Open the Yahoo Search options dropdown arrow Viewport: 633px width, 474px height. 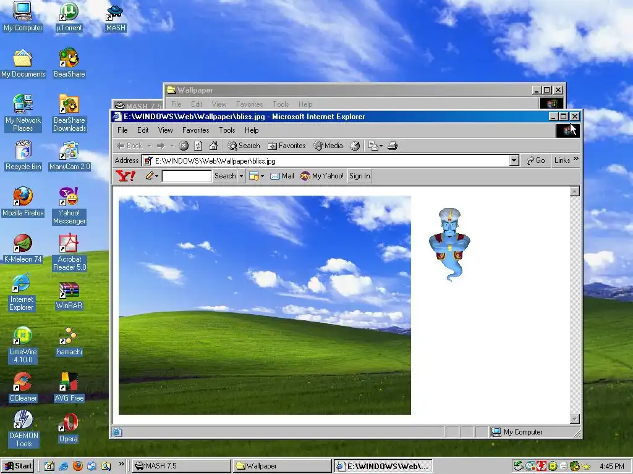[x=242, y=176]
